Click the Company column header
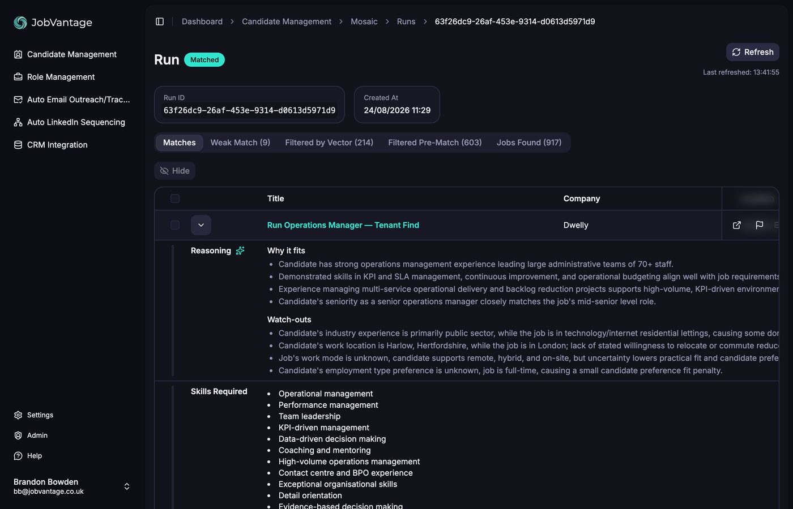Viewport: 793px width, 509px height. tap(582, 199)
